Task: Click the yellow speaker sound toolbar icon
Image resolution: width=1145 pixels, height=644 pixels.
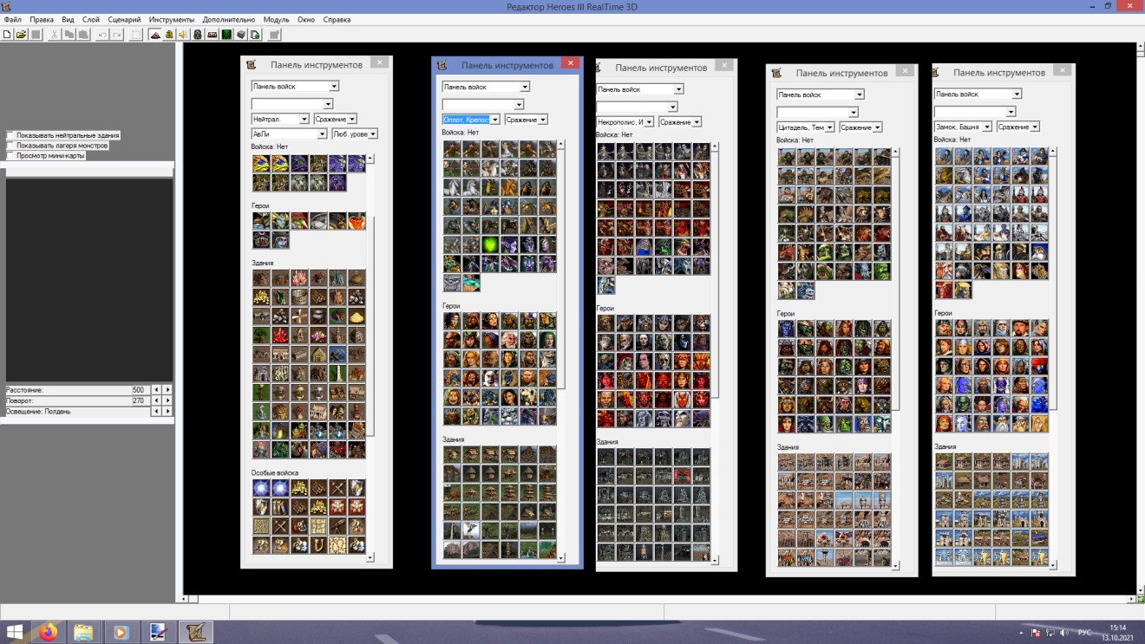Action: [x=183, y=35]
